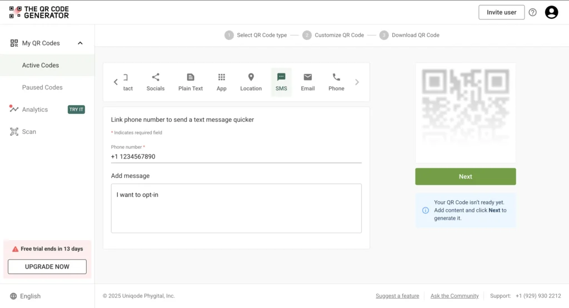Image resolution: width=569 pixels, height=308 pixels.
Task: Click the SMS type tab
Action: tap(281, 82)
